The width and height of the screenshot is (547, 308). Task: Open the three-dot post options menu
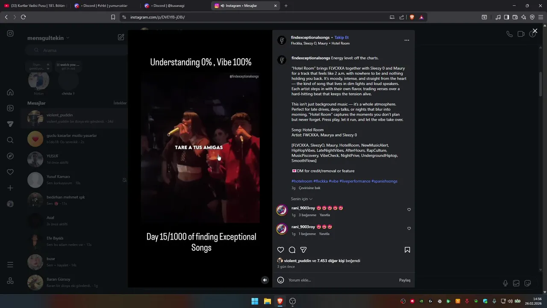point(406,40)
